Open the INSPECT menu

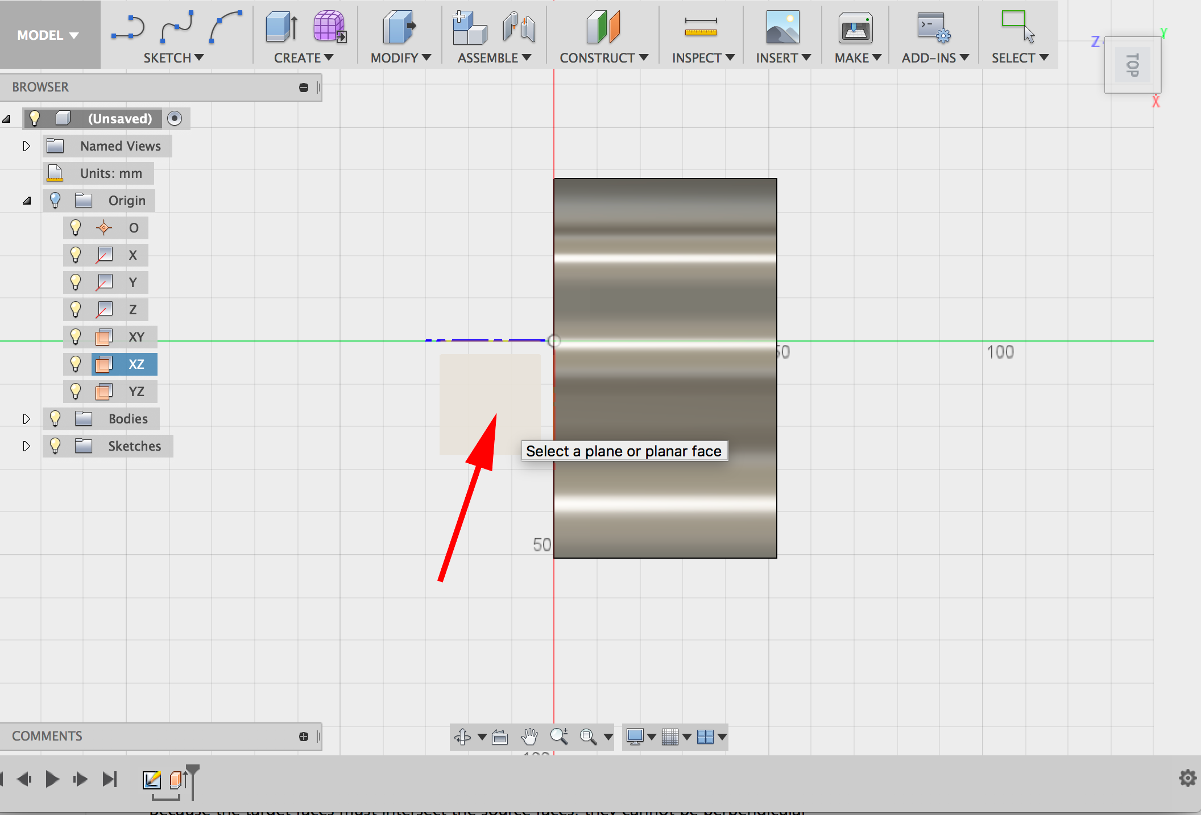[703, 58]
